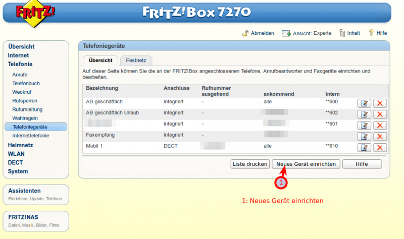
Task: Click the **600 internal number
Action: (x=332, y=102)
